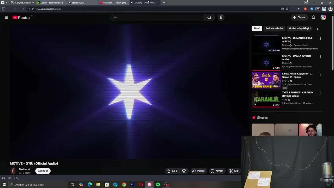The width and height of the screenshot is (334, 188).
Task: Open YouTube notifications bell
Action: (313, 17)
